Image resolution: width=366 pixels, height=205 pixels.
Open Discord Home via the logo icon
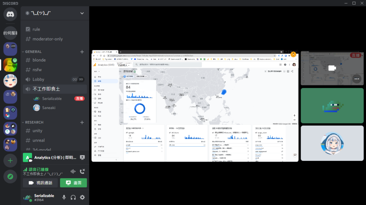pyautogui.click(x=10, y=14)
